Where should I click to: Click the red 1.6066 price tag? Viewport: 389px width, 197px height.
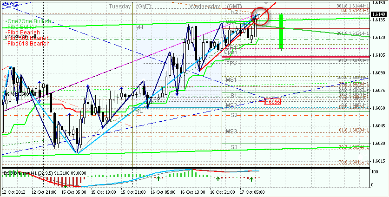pyautogui.click(x=271, y=101)
